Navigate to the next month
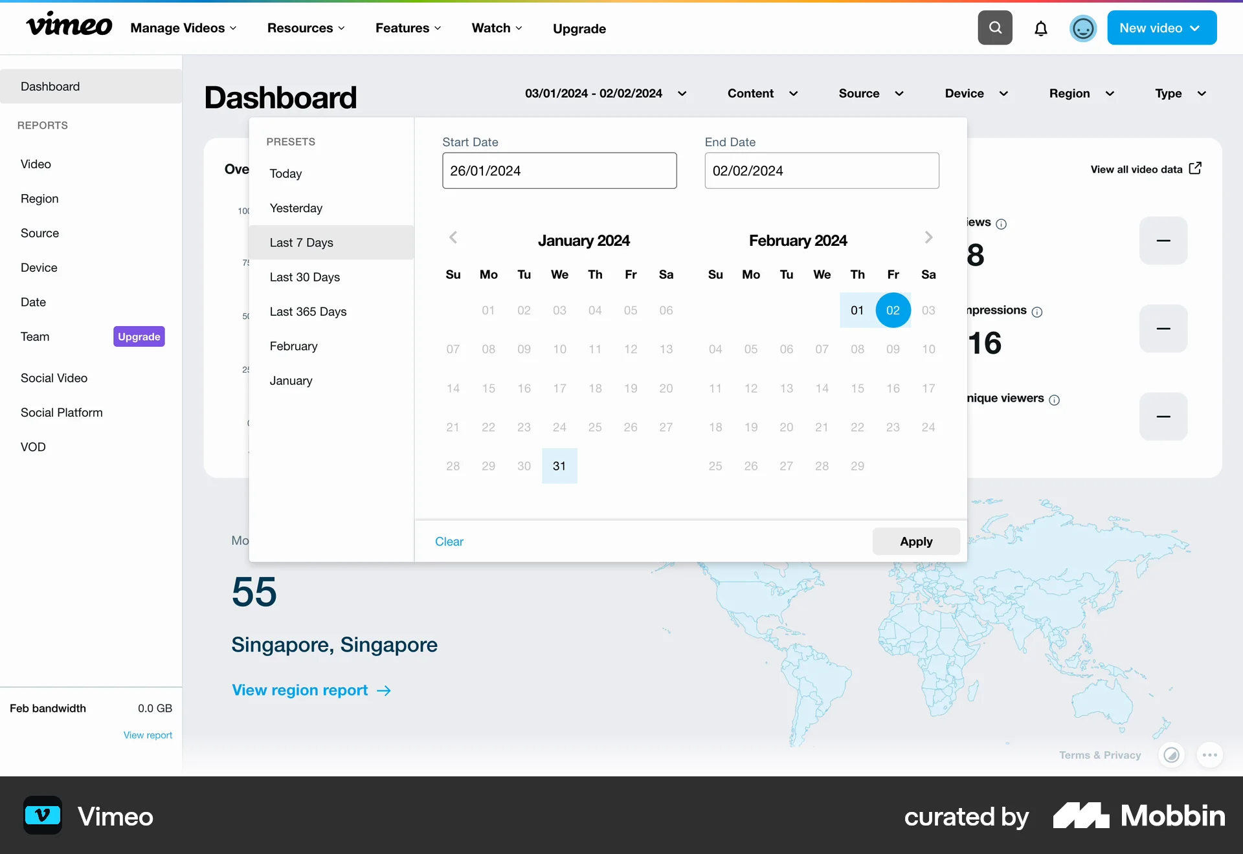1243x854 pixels. [928, 237]
